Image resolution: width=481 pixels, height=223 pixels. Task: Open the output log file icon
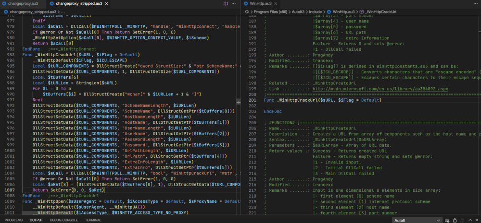click(462, 220)
